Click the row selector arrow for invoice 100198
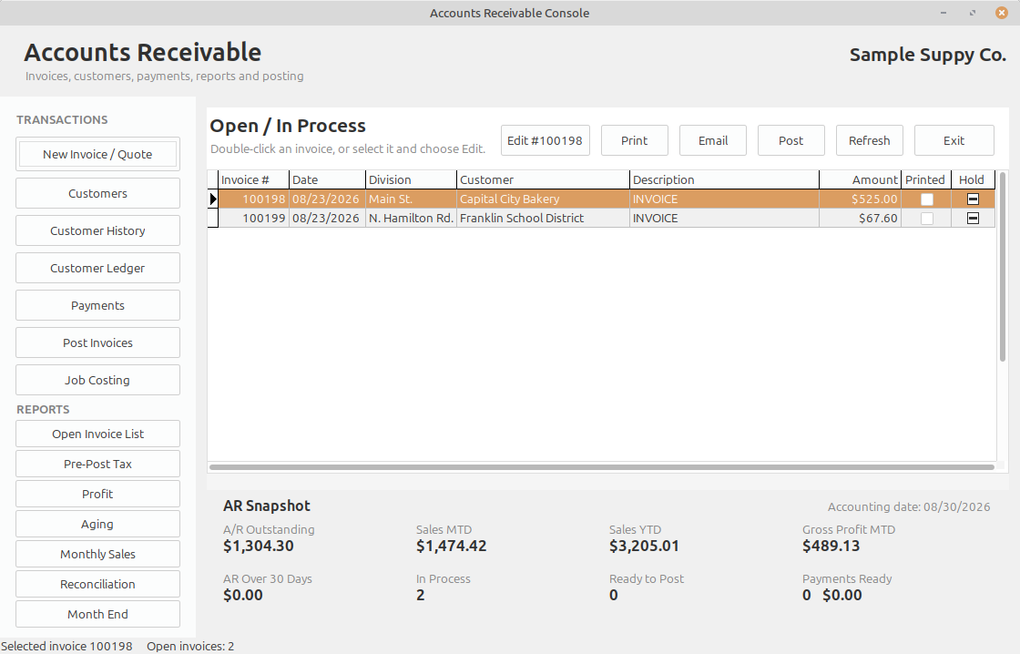The width and height of the screenshot is (1020, 654). click(213, 199)
